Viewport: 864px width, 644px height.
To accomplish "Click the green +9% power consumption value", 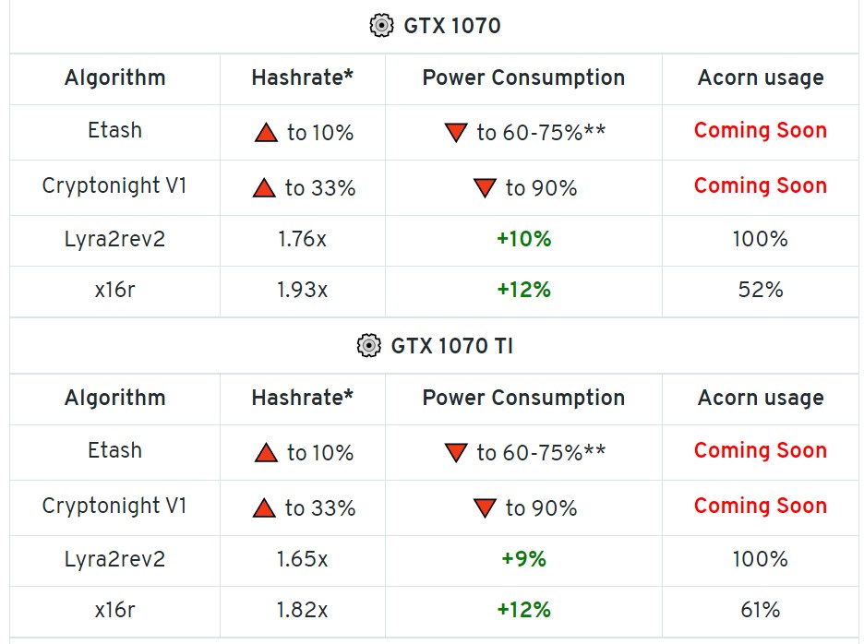I will (523, 559).
